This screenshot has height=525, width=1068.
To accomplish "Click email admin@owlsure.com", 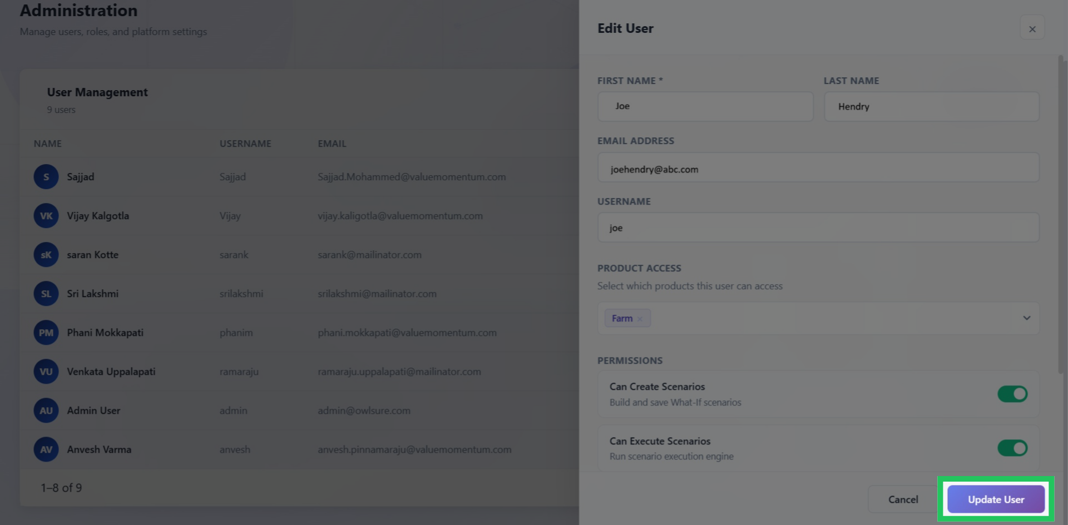I will point(364,410).
